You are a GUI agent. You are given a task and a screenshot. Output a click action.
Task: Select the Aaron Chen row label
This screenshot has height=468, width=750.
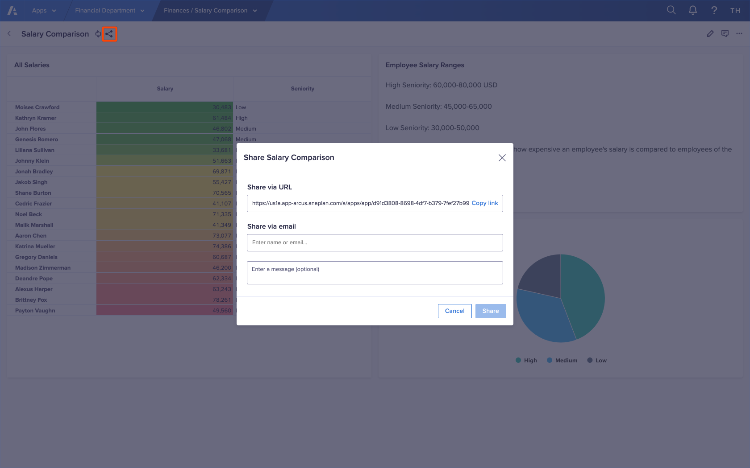point(31,236)
